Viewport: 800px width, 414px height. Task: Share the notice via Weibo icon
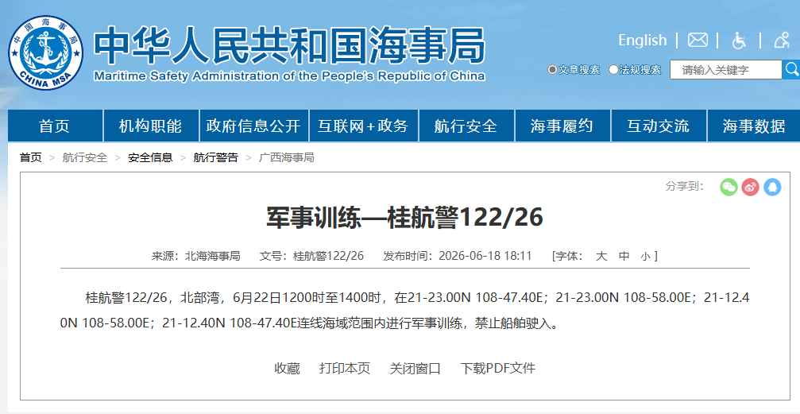(x=750, y=187)
